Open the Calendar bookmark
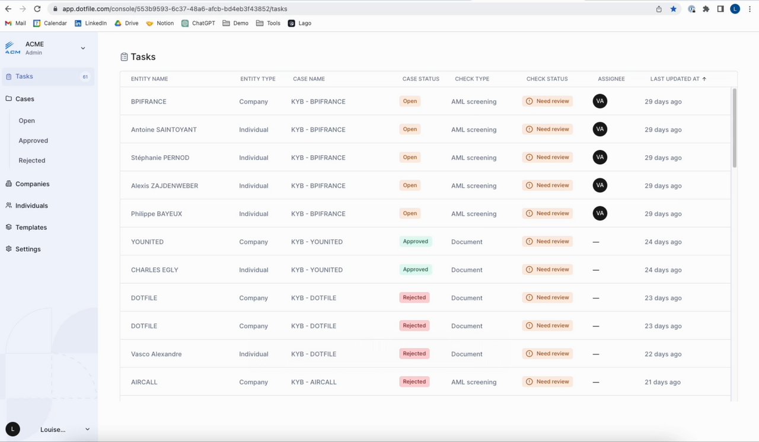The image size is (759, 442). (x=50, y=23)
